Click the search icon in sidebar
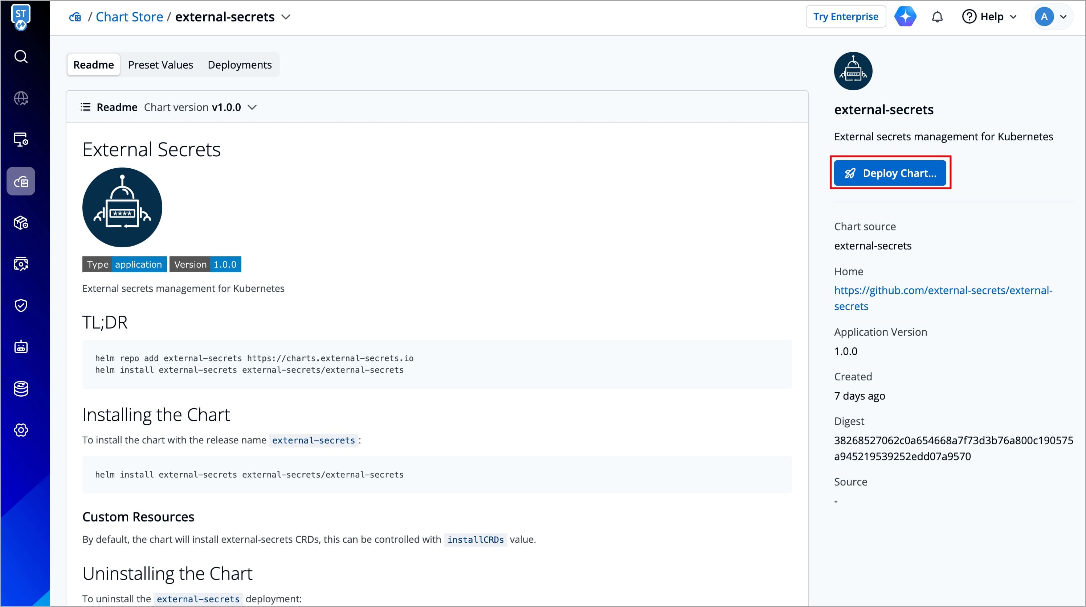 (21, 57)
